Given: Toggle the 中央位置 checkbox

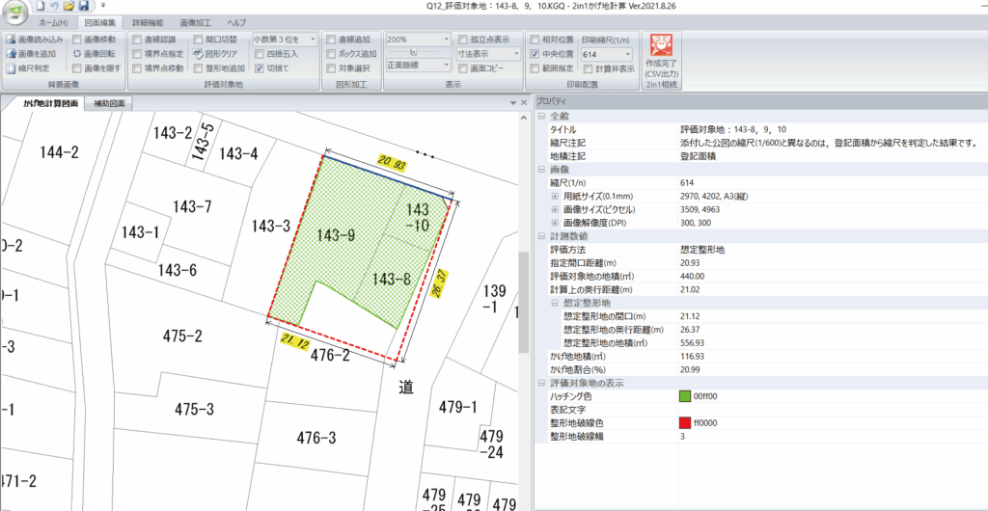Looking at the screenshot, I should click(x=535, y=55).
